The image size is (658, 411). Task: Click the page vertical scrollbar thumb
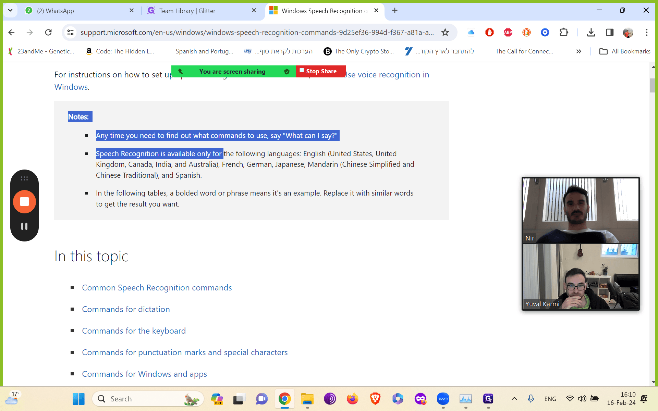(x=653, y=85)
